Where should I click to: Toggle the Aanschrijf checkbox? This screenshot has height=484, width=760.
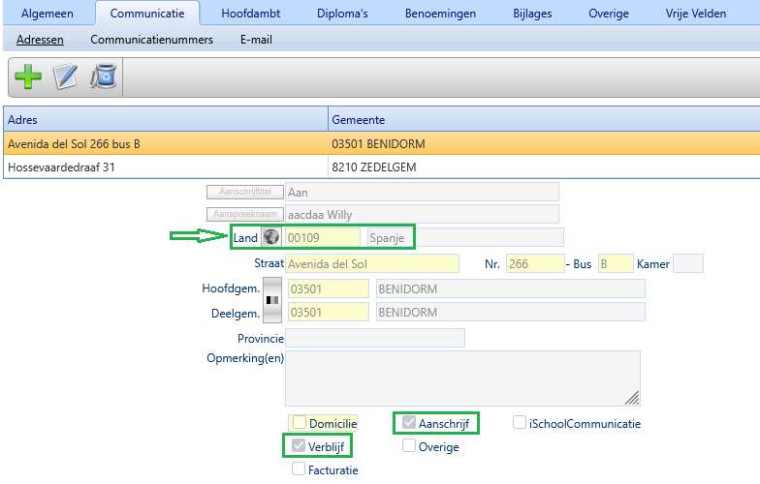(x=409, y=423)
